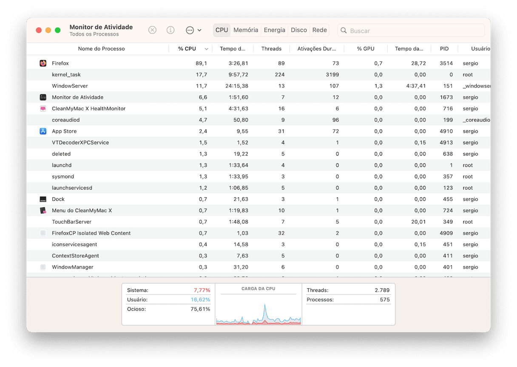Click the Sistema 7,77% value
The image size is (517, 367).
(202, 291)
